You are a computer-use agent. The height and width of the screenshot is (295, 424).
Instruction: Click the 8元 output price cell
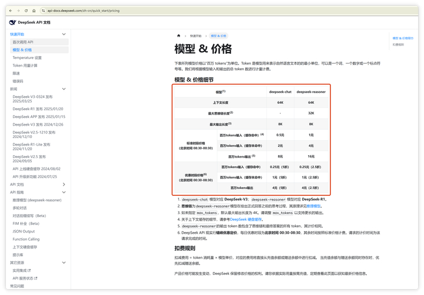point(280,156)
